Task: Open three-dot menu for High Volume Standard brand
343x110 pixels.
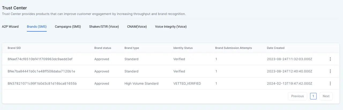Action: [x=330, y=84]
